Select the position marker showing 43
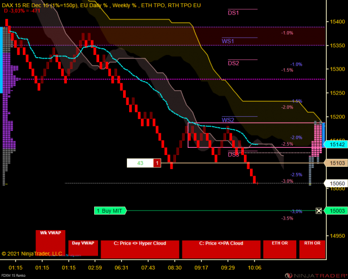The image size is (348, 279). [140, 163]
